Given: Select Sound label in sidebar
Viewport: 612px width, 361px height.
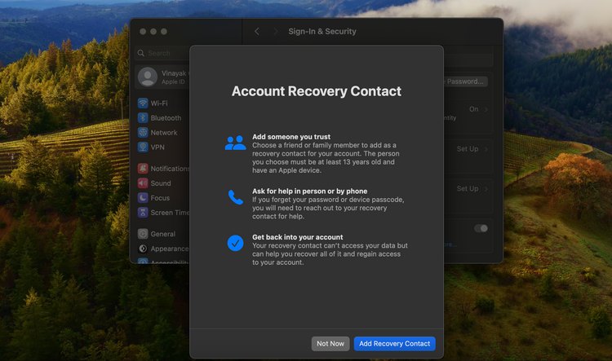Looking at the screenshot, I should click(161, 183).
